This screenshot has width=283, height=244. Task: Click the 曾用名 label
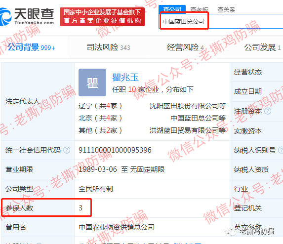[16, 227]
